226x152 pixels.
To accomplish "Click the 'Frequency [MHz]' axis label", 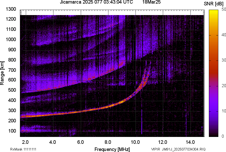I will [112, 149].
